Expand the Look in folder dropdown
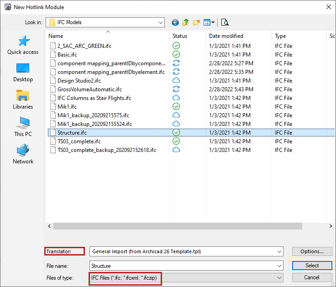This screenshot has height=287, width=336. [161, 22]
